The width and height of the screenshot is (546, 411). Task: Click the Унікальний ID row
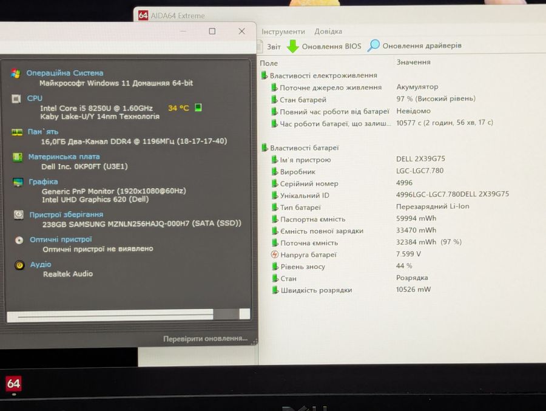coord(390,195)
